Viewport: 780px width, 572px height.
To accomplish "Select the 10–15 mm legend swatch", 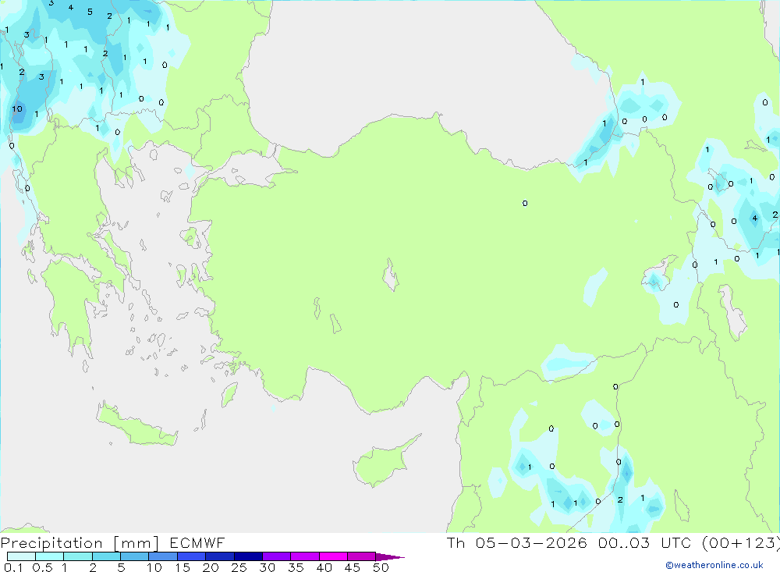I will pos(163,556).
